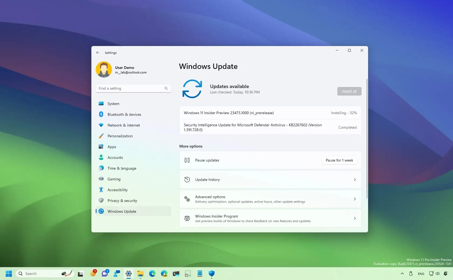
Task: Select Accounts in the settings sidebar
Action: (x=115, y=157)
